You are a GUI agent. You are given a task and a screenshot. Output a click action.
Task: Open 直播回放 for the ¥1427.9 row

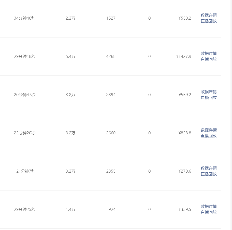click(209, 59)
